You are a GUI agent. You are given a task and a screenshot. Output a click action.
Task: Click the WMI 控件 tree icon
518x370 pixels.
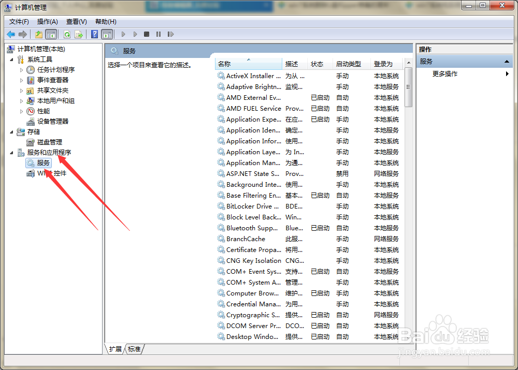click(x=31, y=173)
